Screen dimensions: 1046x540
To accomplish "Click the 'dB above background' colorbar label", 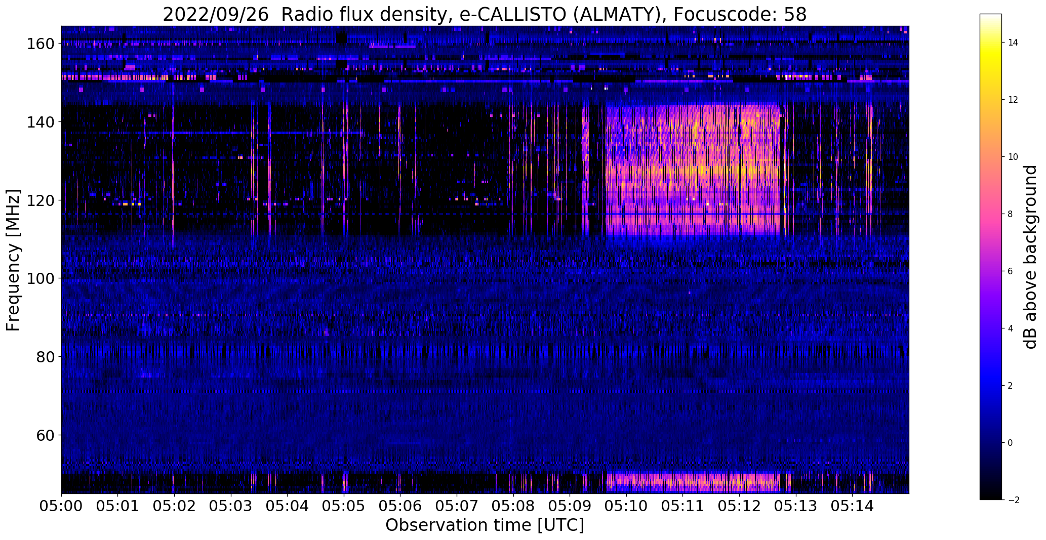I will point(1031,257).
